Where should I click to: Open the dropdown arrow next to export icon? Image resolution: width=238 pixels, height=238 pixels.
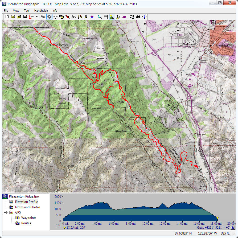tap(37, 17)
